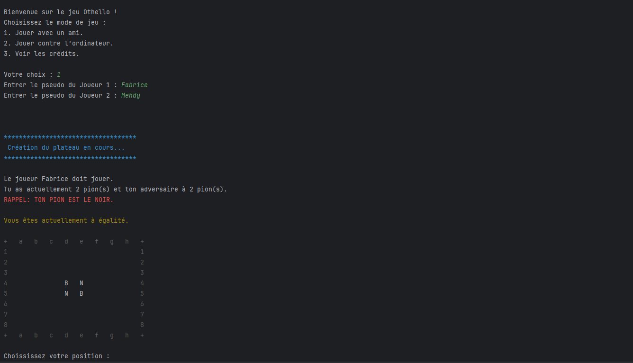Screen dimensions: 633x363
Task: Click menu option '2. Jouer contre l'ordinateur.'
Action: click(59, 43)
